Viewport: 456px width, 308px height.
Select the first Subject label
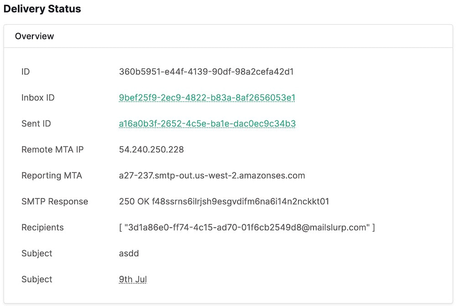tap(36, 253)
